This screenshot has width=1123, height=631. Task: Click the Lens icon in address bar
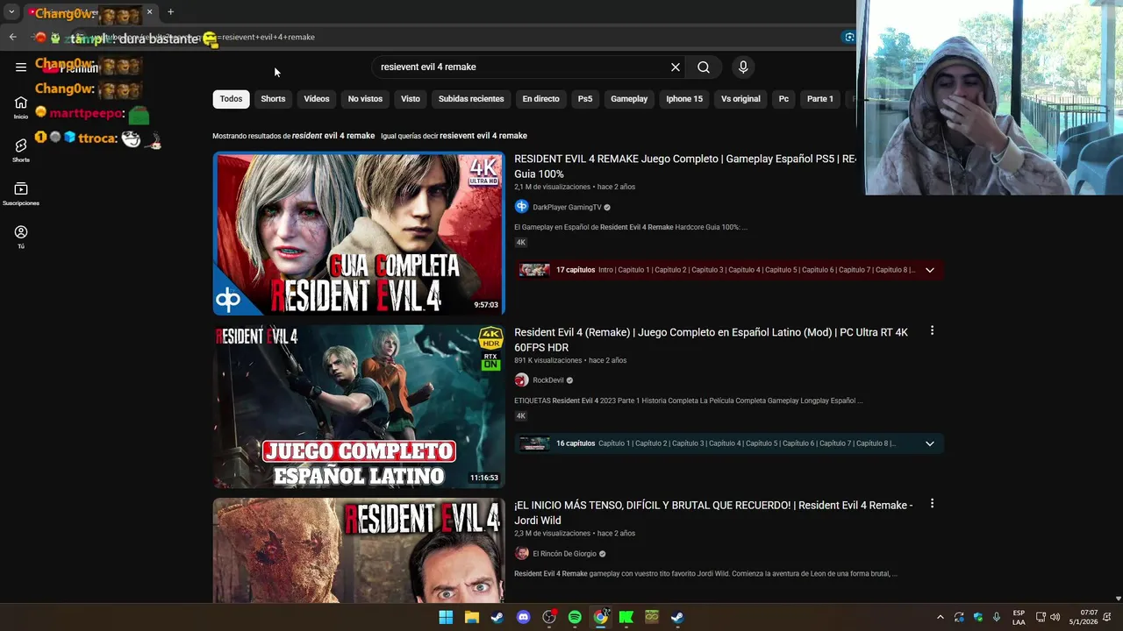click(x=849, y=37)
